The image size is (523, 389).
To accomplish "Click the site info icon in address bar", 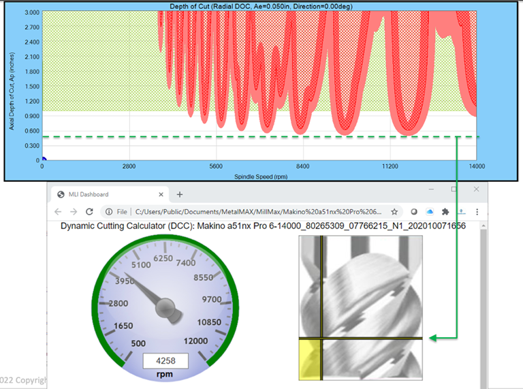I will pos(109,212).
